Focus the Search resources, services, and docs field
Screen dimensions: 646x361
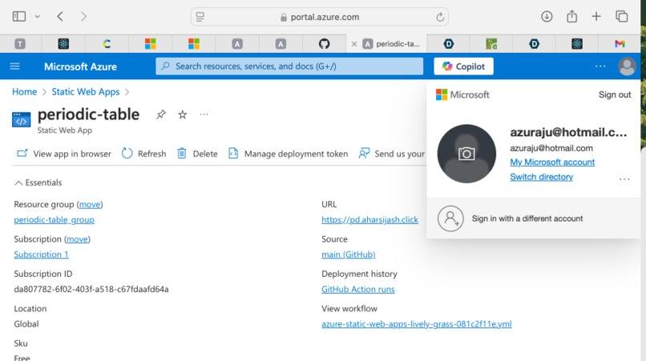289,66
